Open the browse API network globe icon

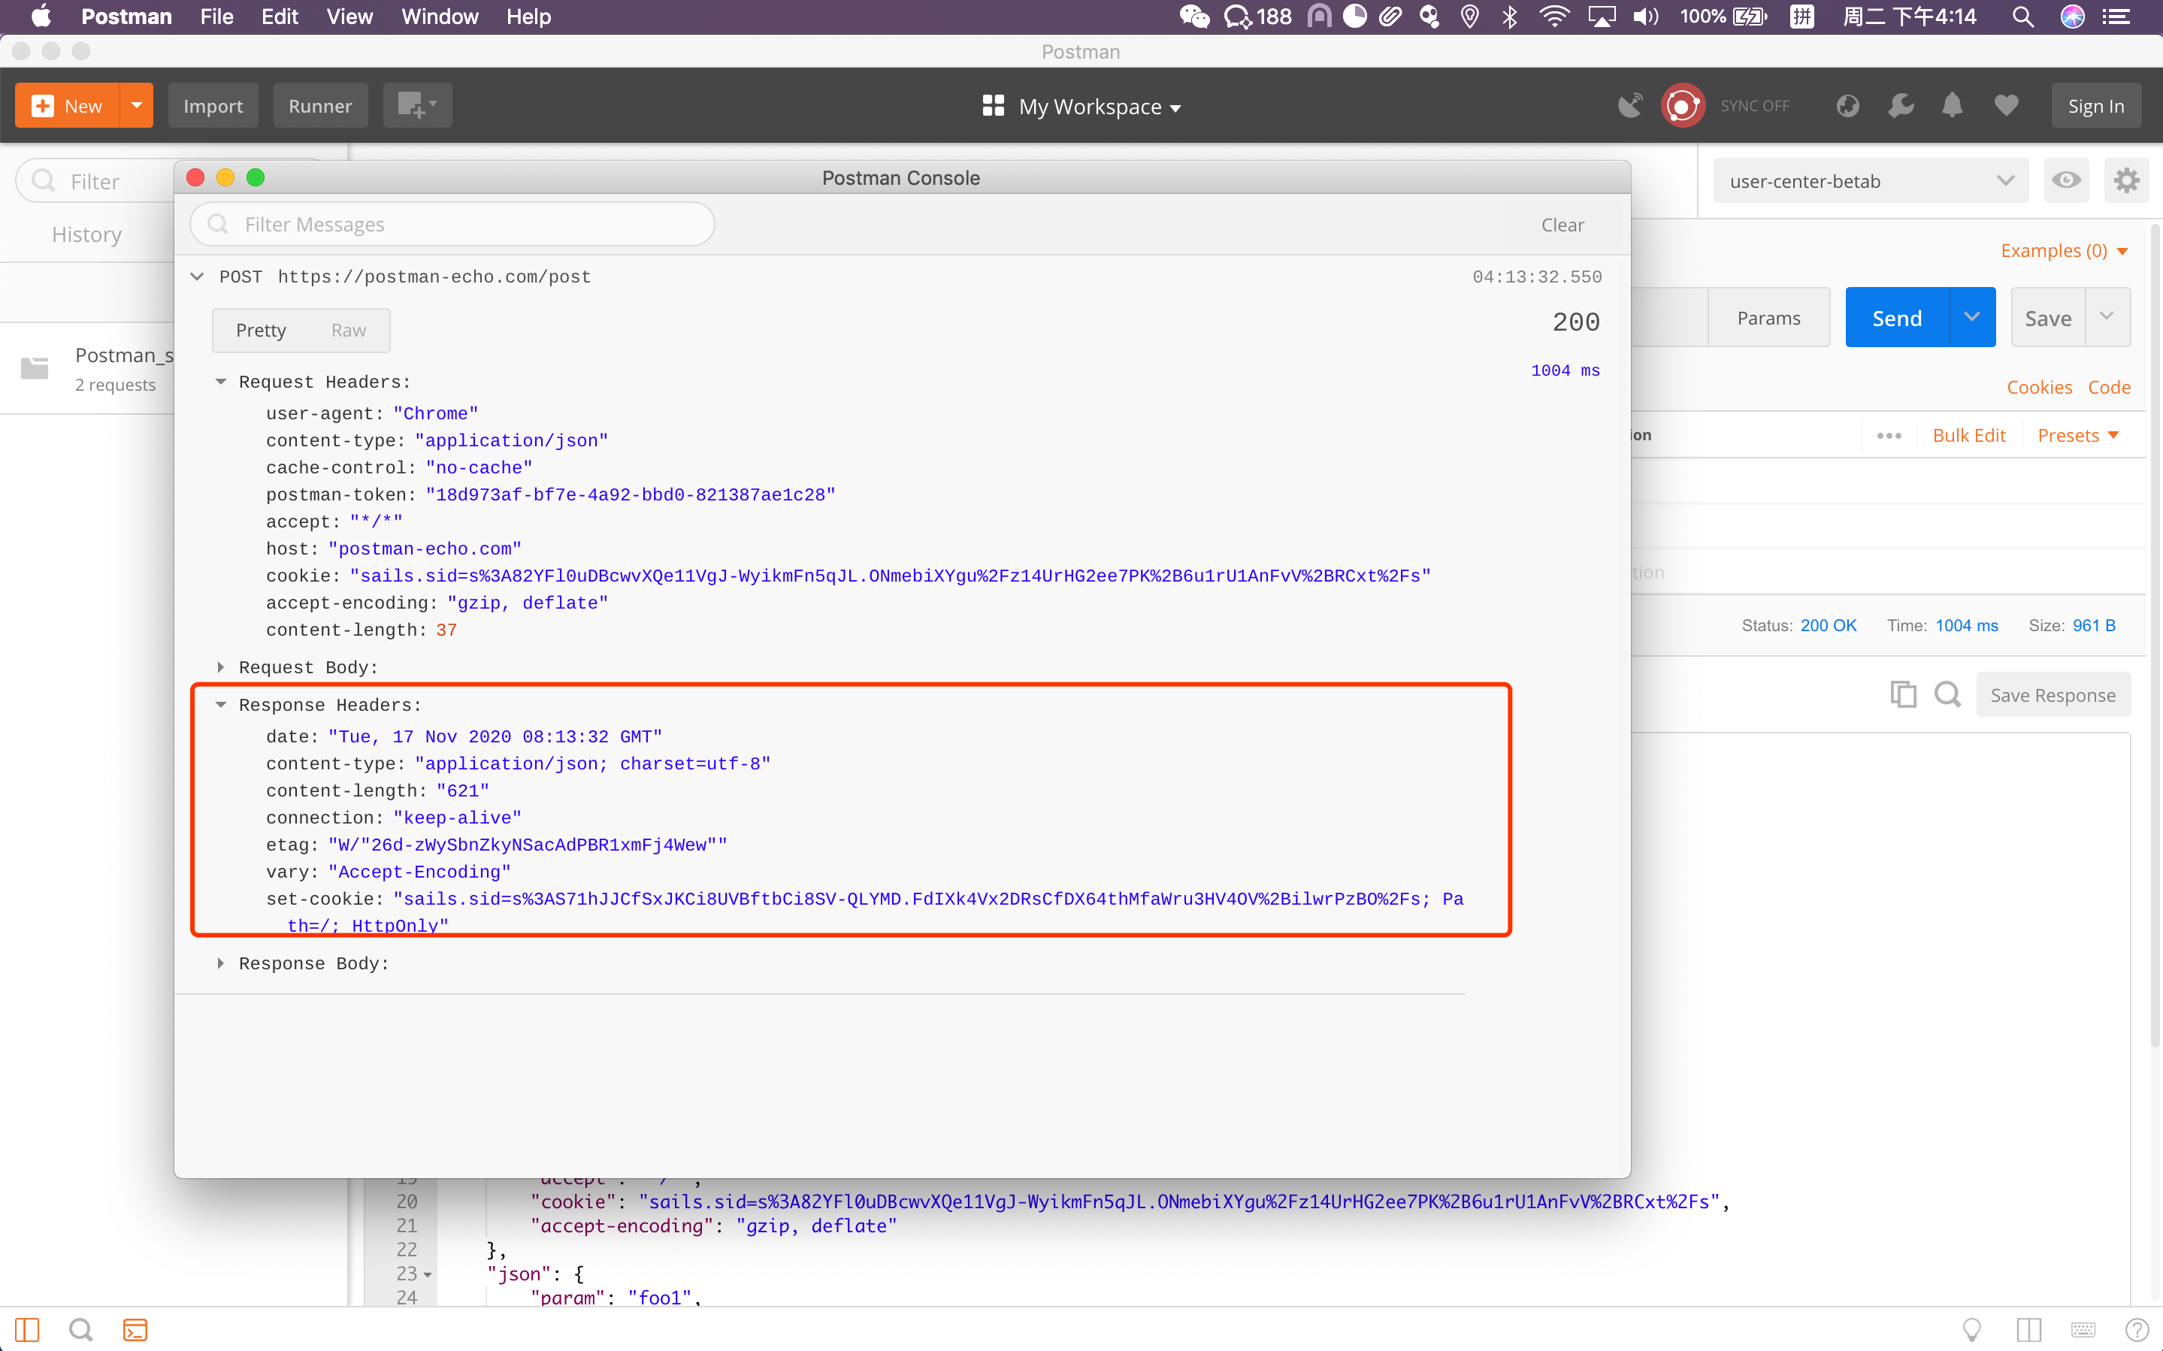[1847, 105]
